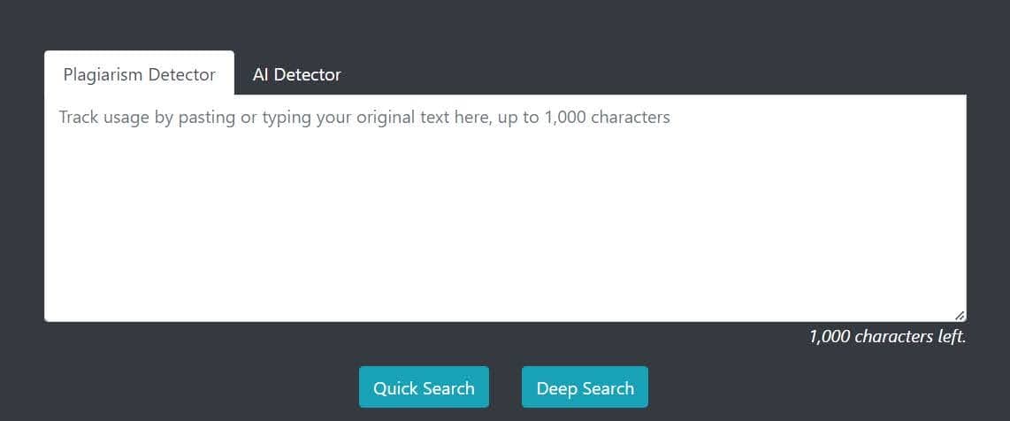The height and width of the screenshot is (421, 1010).
Task: Switch to the AI Detector tab
Action: (296, 75)
